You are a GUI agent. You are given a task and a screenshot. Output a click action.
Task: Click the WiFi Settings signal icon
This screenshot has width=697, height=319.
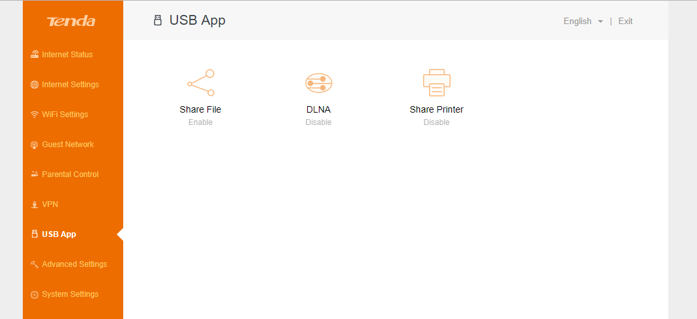35,115
